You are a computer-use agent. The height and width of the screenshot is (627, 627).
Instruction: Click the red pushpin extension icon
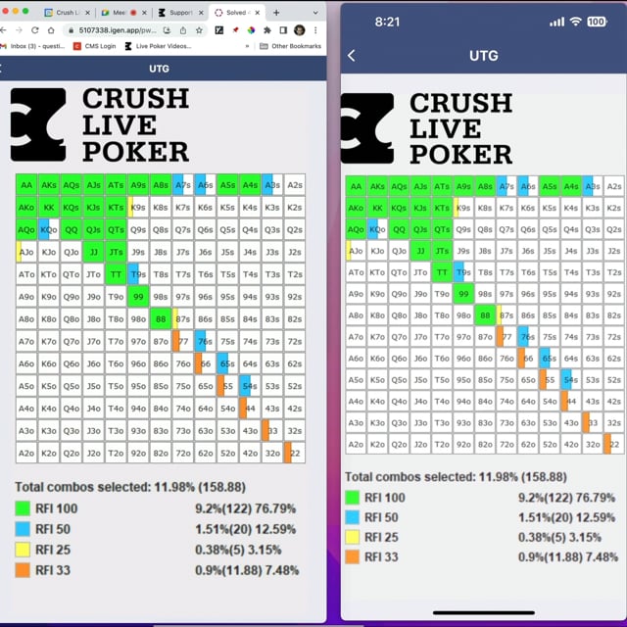coord(235,30)
